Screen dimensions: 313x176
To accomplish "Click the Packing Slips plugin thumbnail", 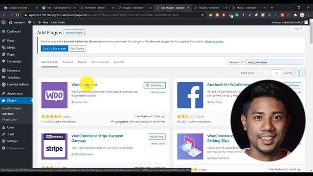I will click(190, 147).
